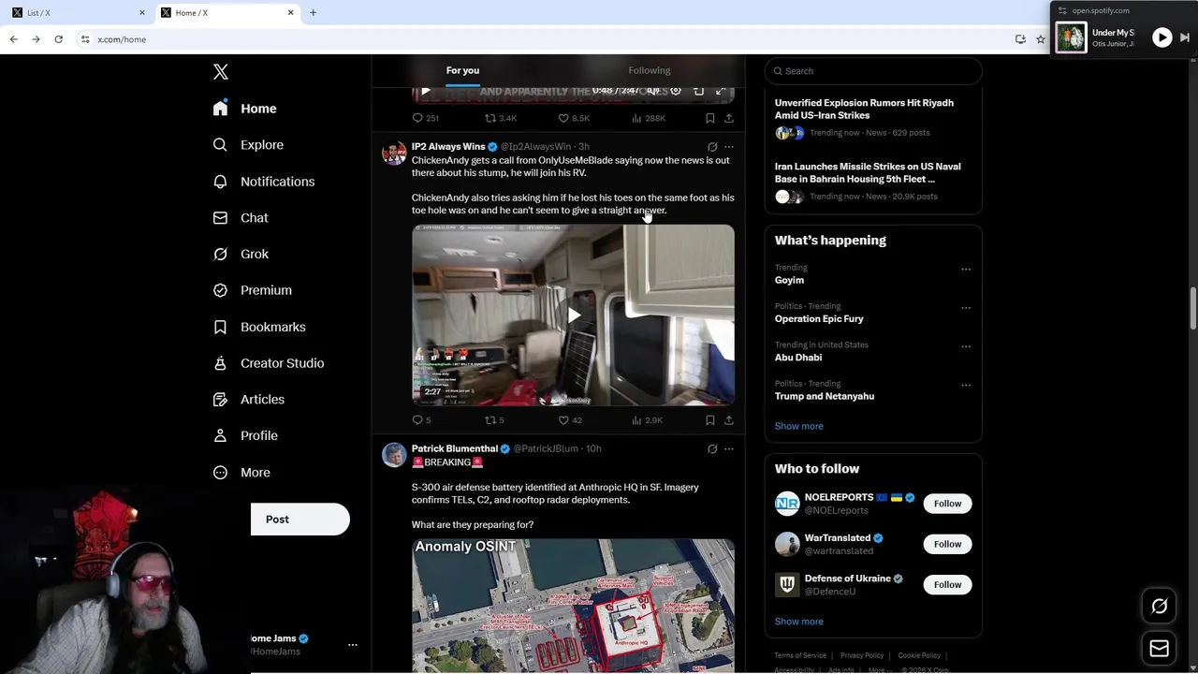Bookmark this page with star icon
This screenshot has height=674, width=1198.
pos(1041,39)
